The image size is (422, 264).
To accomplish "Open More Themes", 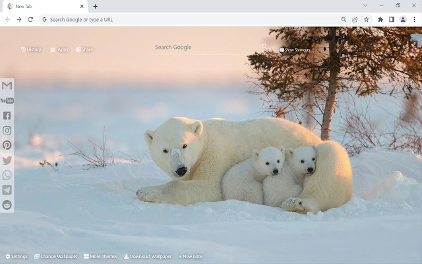I will coord(101,257).
